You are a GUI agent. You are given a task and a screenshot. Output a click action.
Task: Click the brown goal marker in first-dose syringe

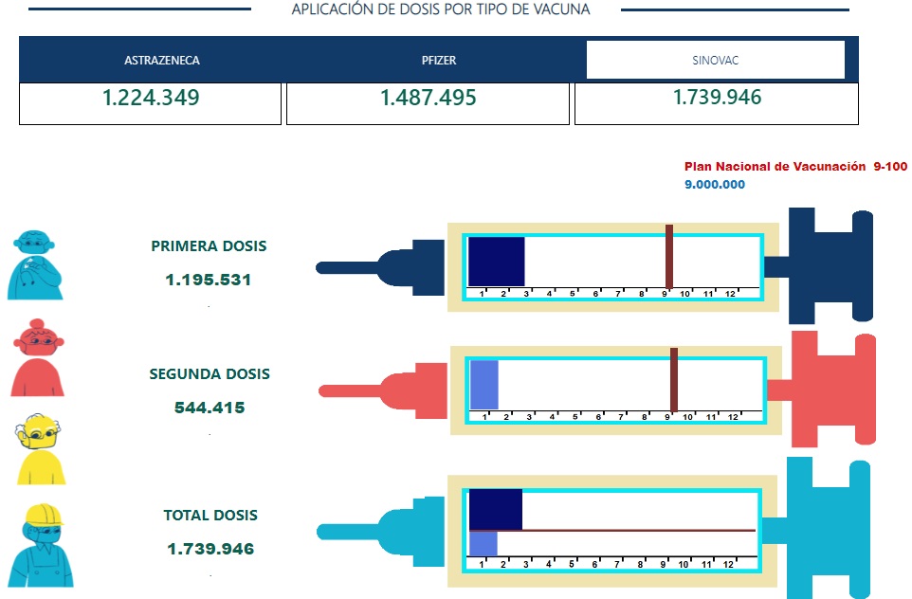(x=669, y=257)
